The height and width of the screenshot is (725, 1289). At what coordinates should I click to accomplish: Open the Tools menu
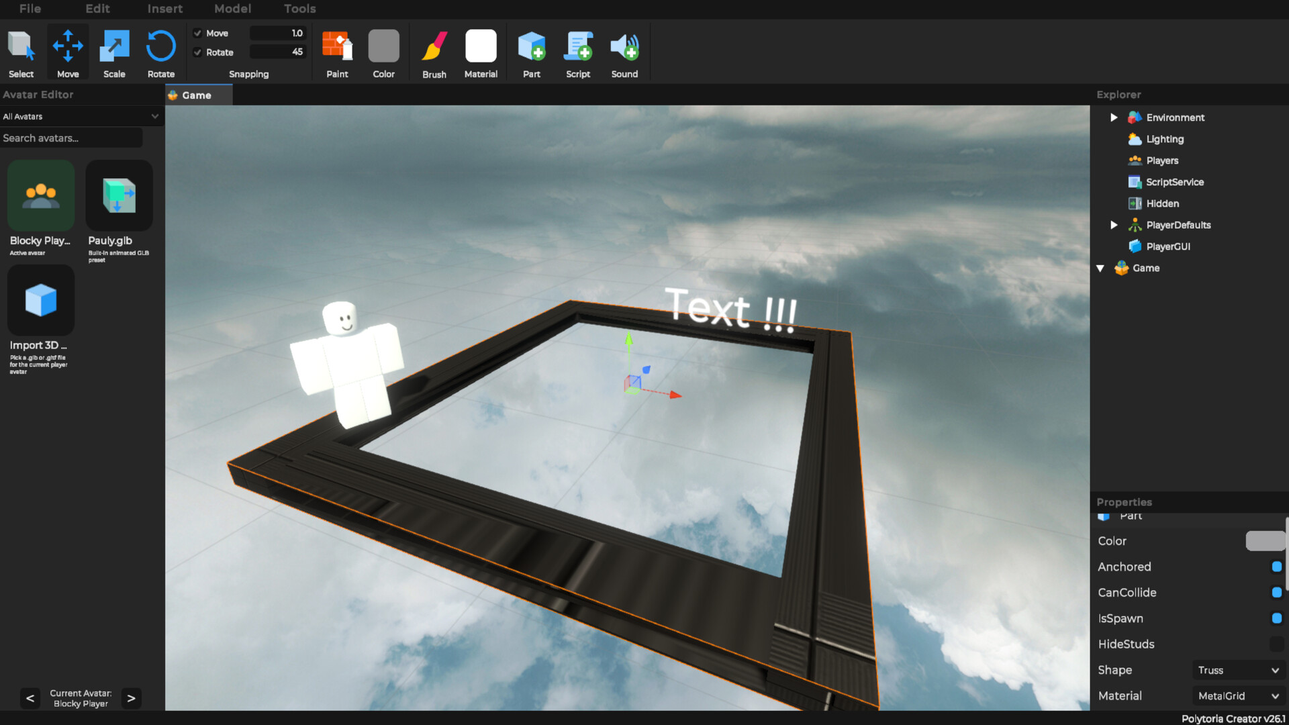(299, 9)
